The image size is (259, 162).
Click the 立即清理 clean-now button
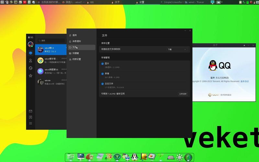[183, 94]
